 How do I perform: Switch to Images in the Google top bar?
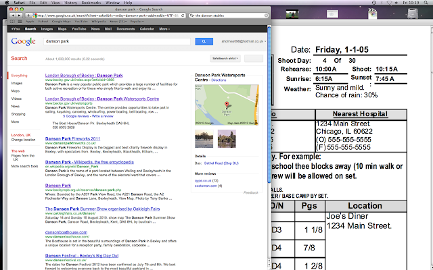point(47,29)
